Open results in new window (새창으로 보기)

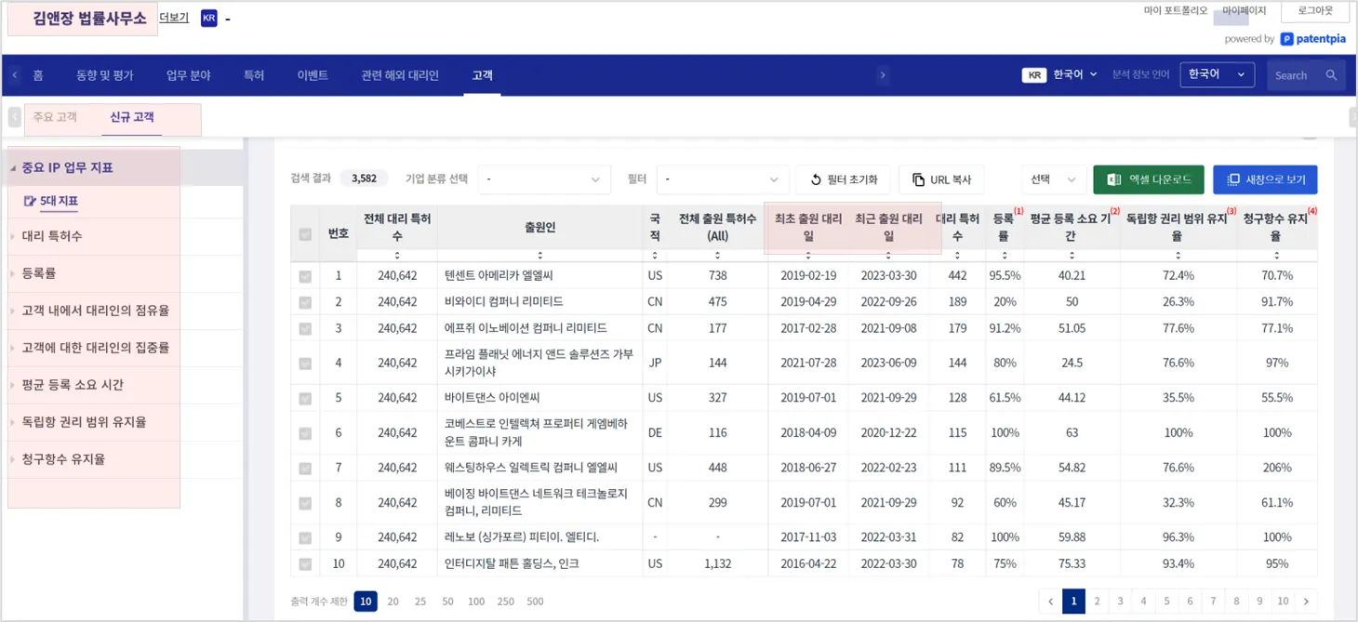(x=1265, y=179)
